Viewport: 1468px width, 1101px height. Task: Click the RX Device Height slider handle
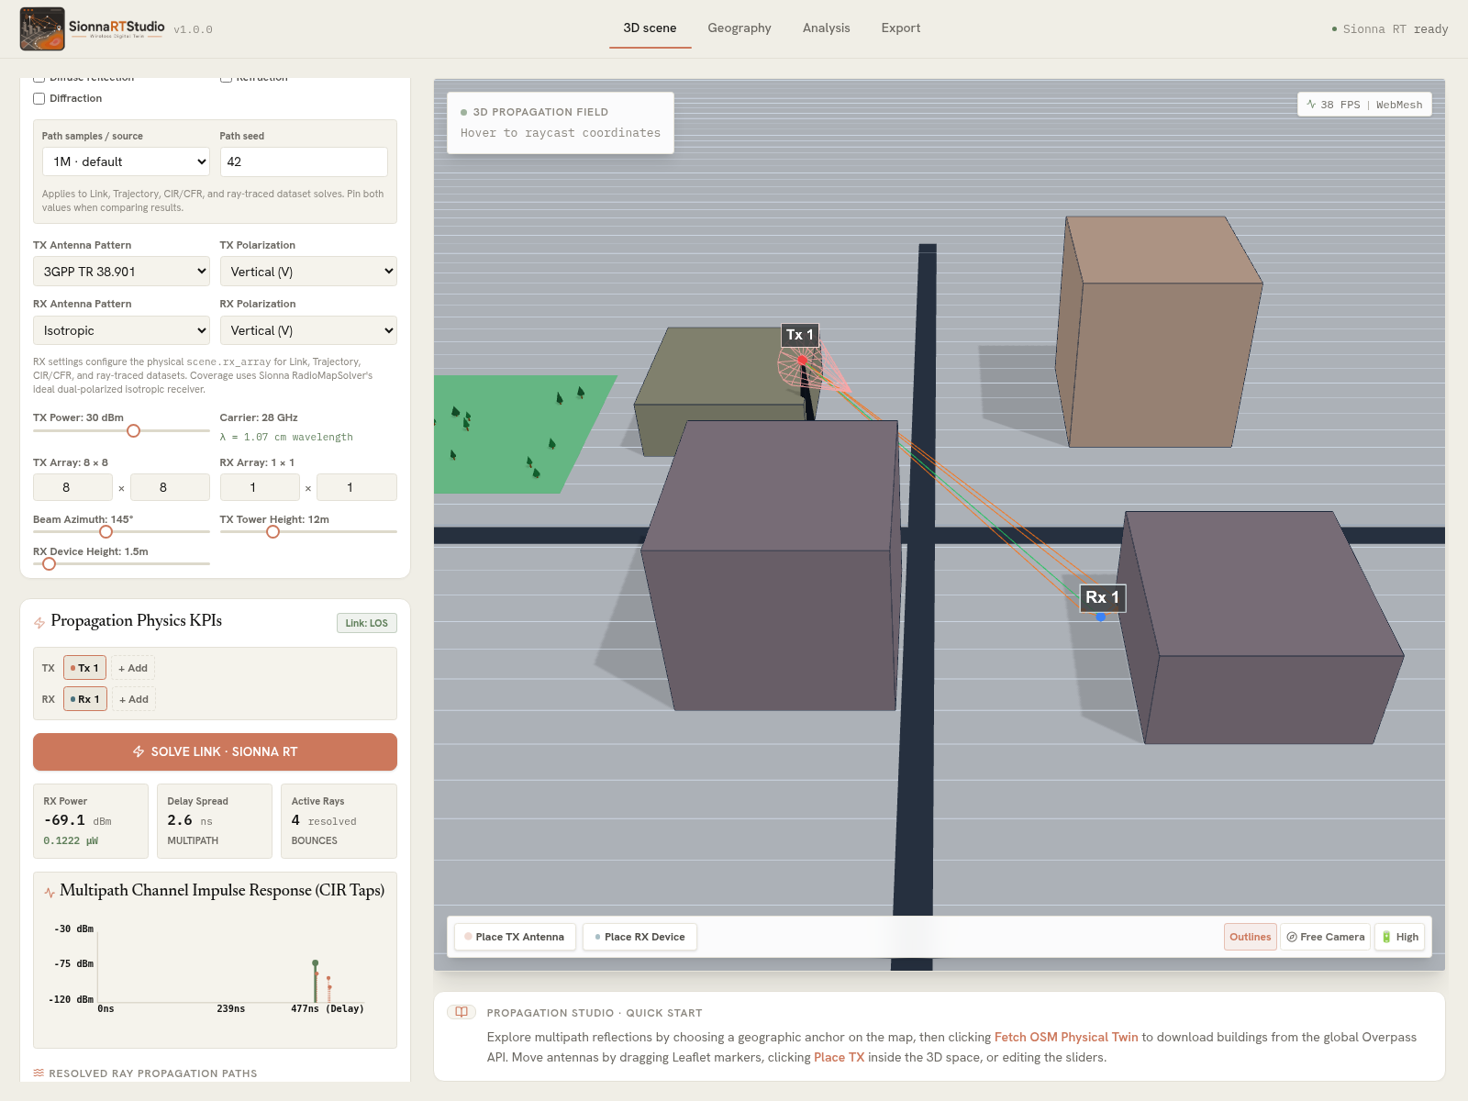50,564
